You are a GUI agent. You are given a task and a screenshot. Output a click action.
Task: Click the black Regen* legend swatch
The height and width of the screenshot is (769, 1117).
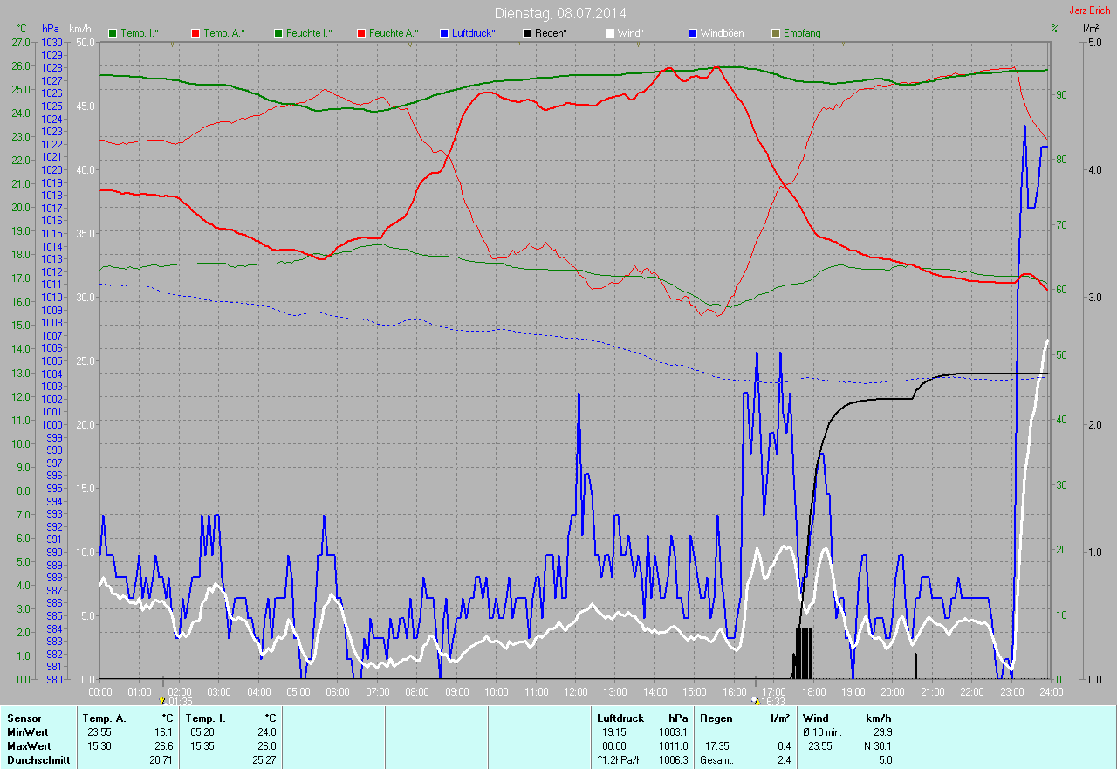[x=527, y=33]
